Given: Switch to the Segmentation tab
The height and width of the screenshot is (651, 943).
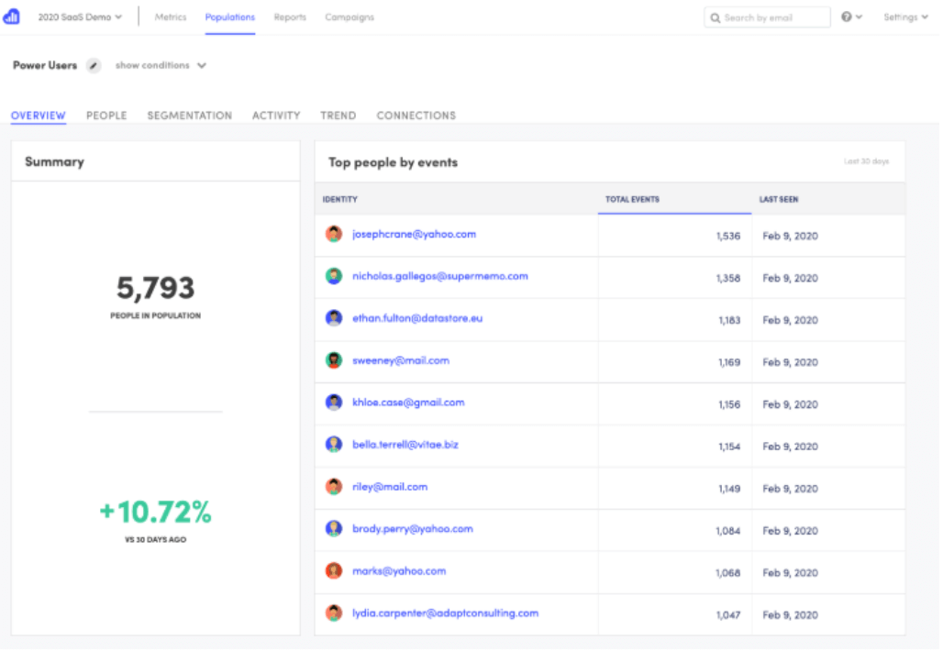Looking at the screenshot, I should tap(190, 116).
